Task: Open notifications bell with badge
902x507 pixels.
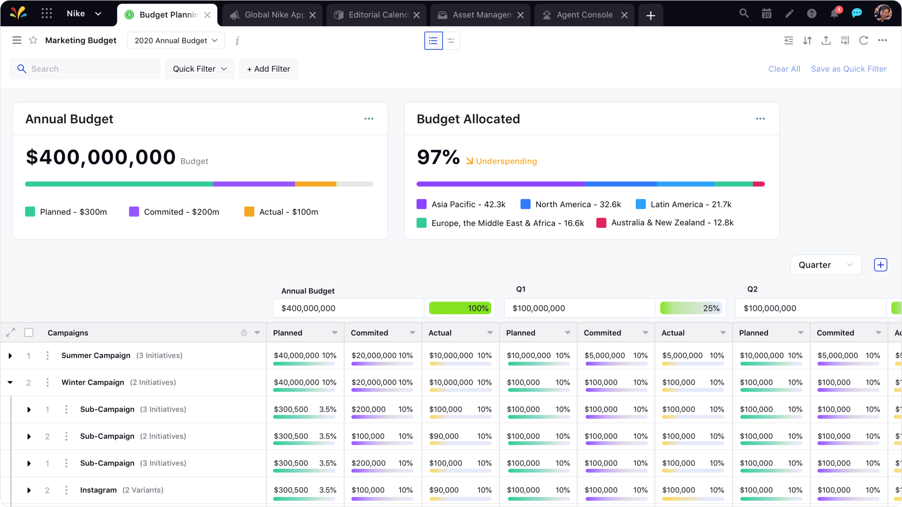Action: 835,13
